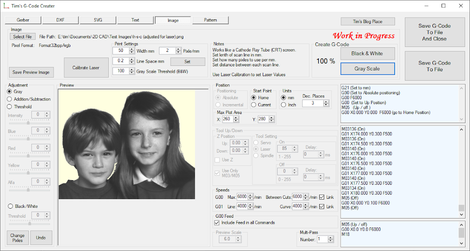The width and height of the screenshot is (470, 251).
Task: Click Save G-Code To File And Close
Action: [435, 33]
